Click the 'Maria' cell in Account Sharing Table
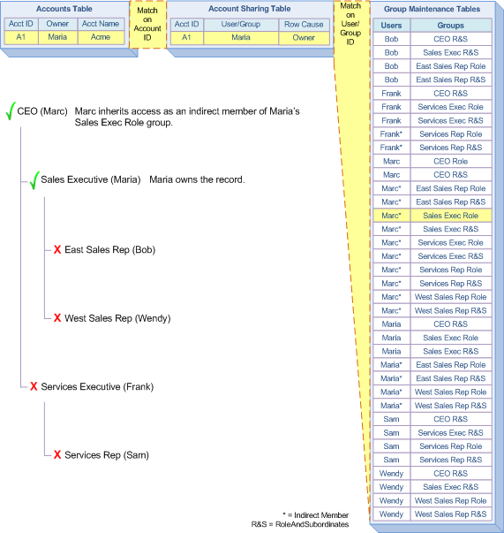 coord(241,38)
